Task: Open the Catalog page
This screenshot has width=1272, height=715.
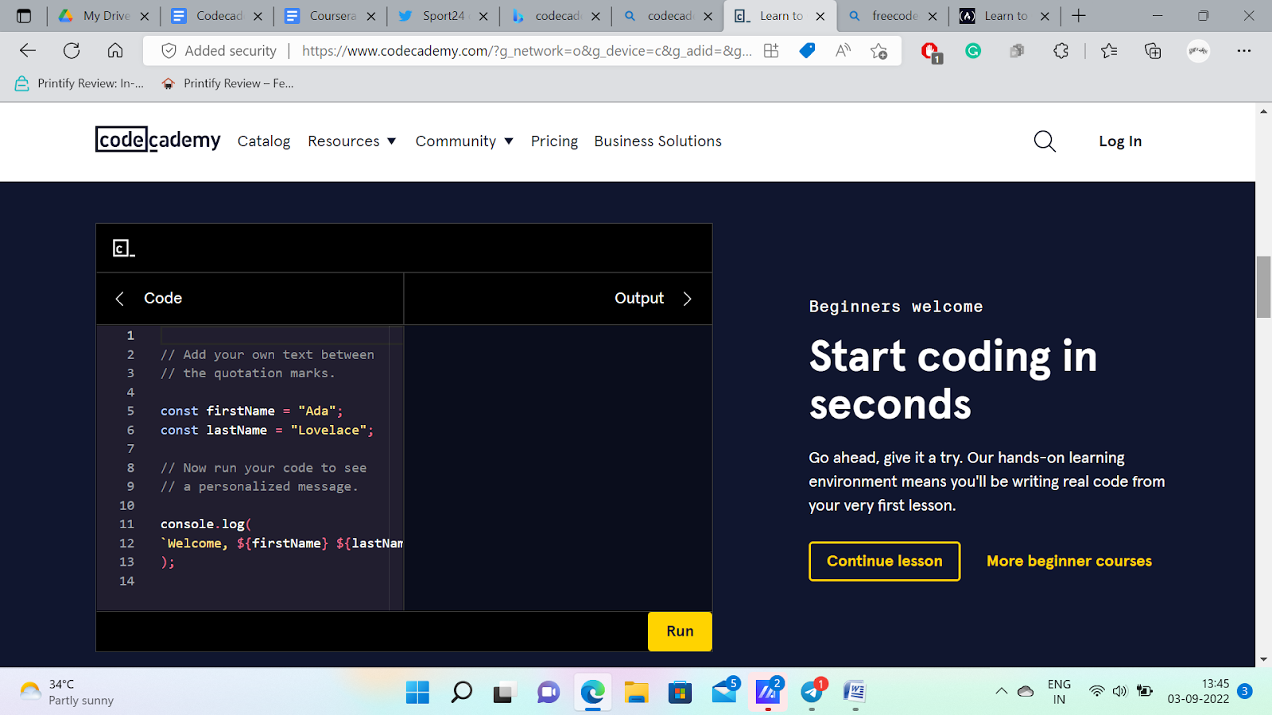Action: click(x=264, y=141)
